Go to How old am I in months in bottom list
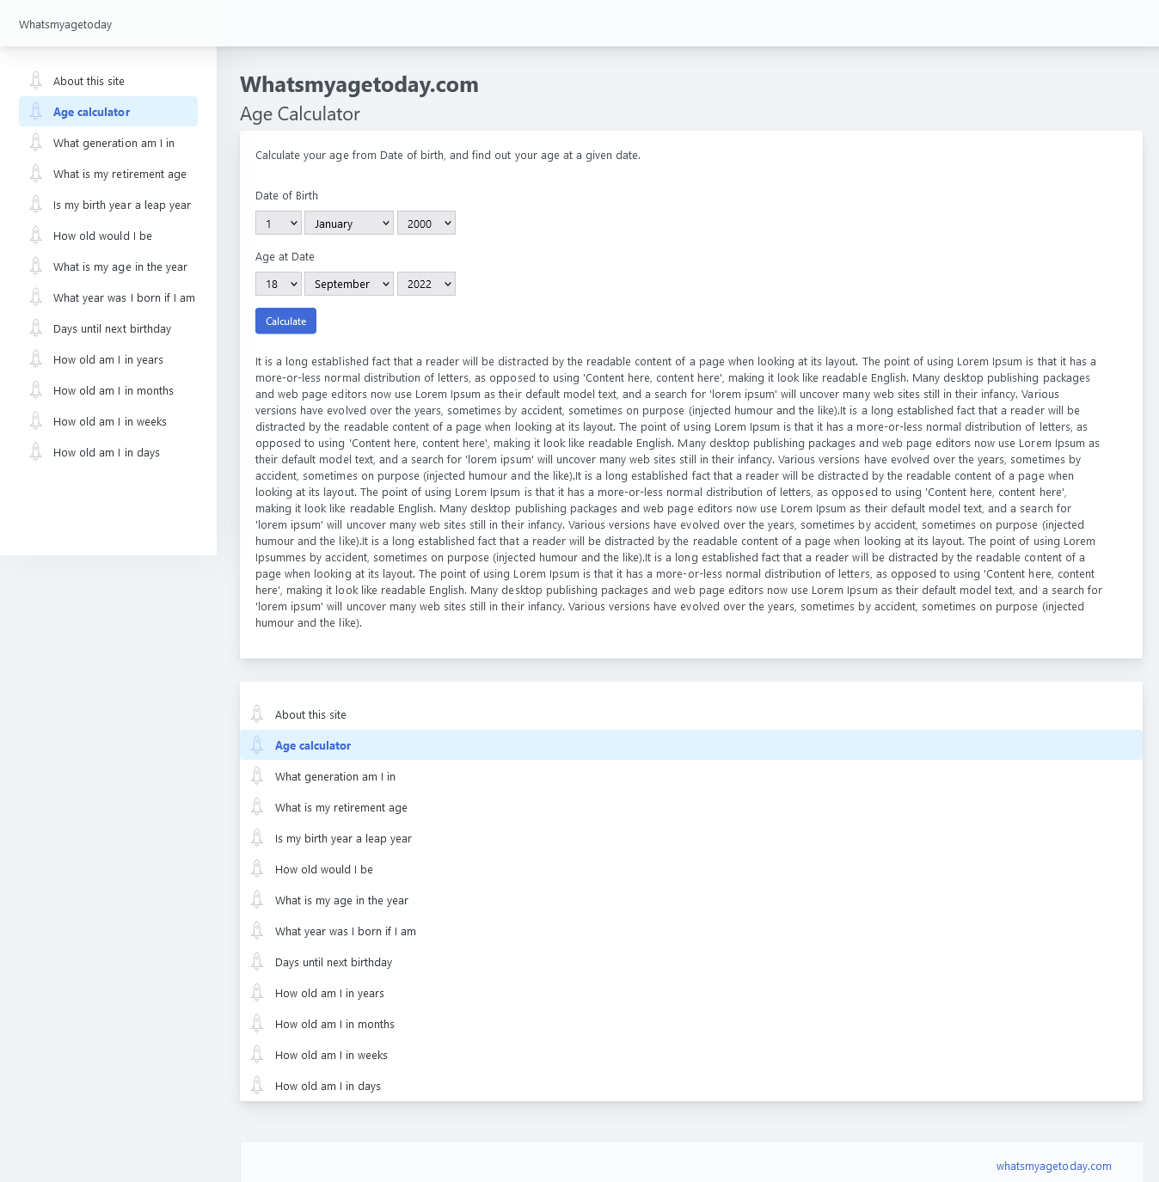1159x1182 pixels. (334, 1024)
